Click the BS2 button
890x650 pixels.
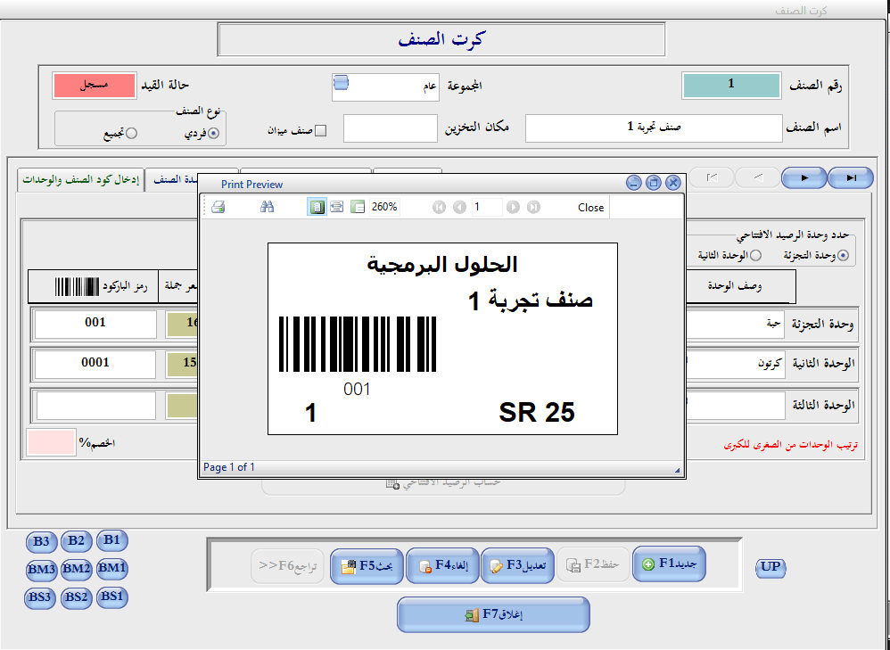[x=76, y=598]
